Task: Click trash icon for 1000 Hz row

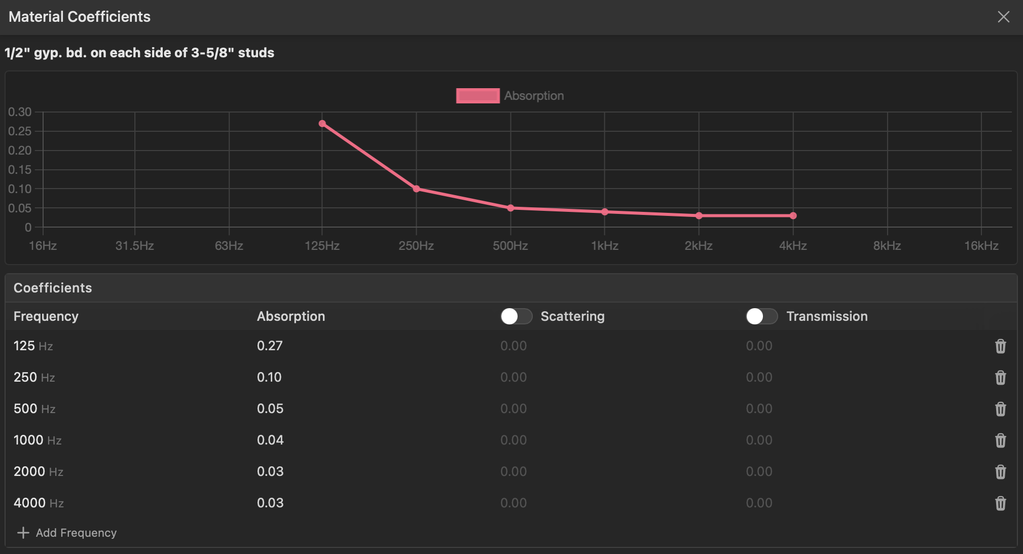Action: tap(1000, 440)
